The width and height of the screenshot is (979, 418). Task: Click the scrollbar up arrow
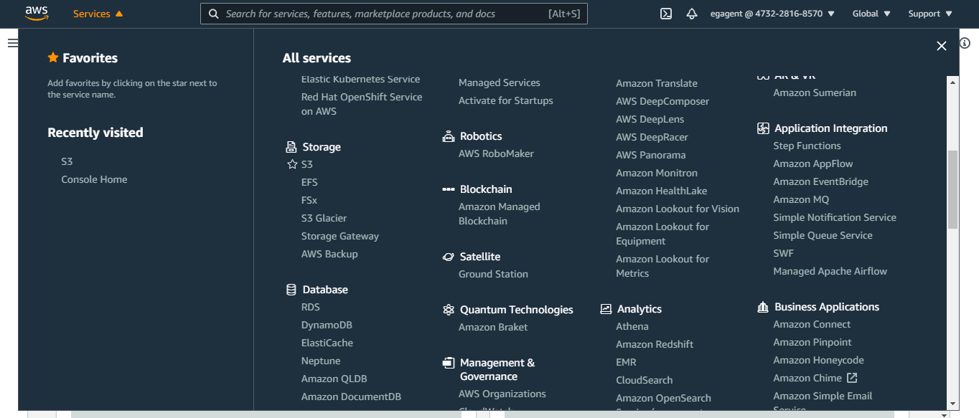953,82
